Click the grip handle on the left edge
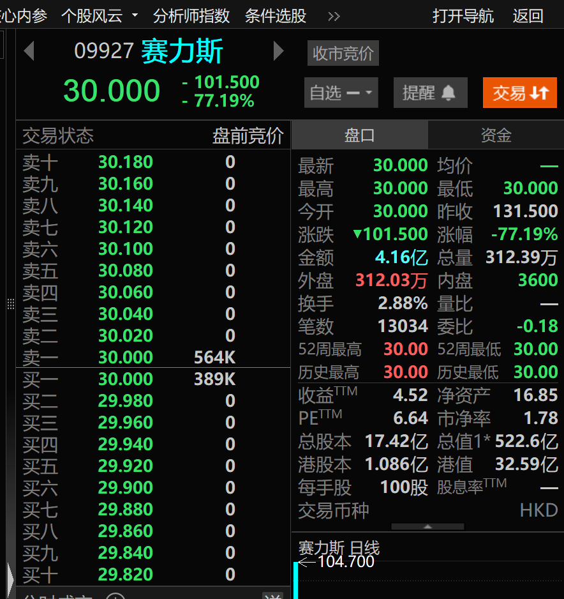564x599 pixels. click(x=10, y=305)
